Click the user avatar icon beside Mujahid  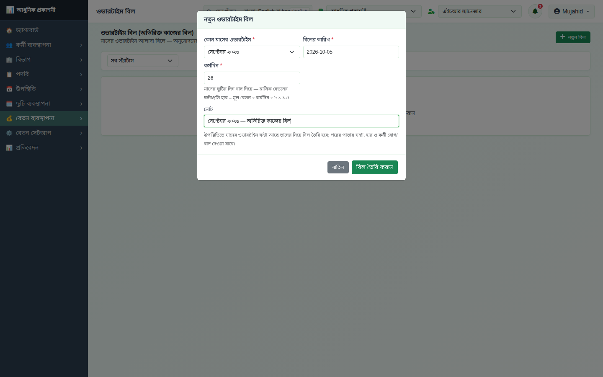click(557, 11)
